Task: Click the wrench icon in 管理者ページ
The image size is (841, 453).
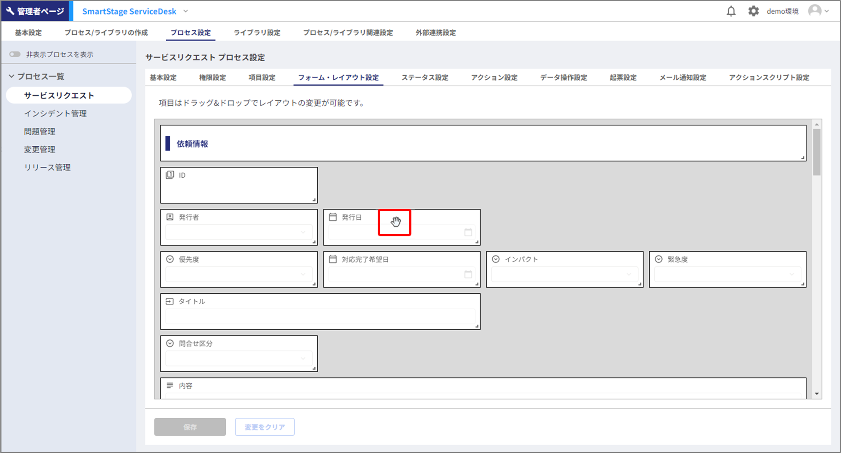Action: point(10,11)
